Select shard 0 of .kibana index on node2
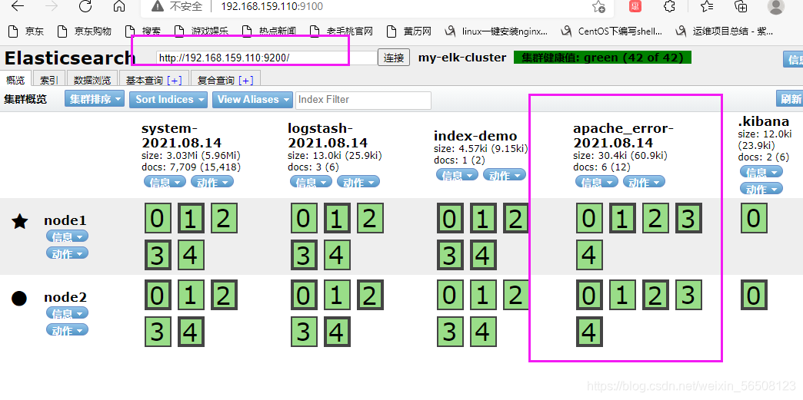803x400 pixels. point(754,295)
